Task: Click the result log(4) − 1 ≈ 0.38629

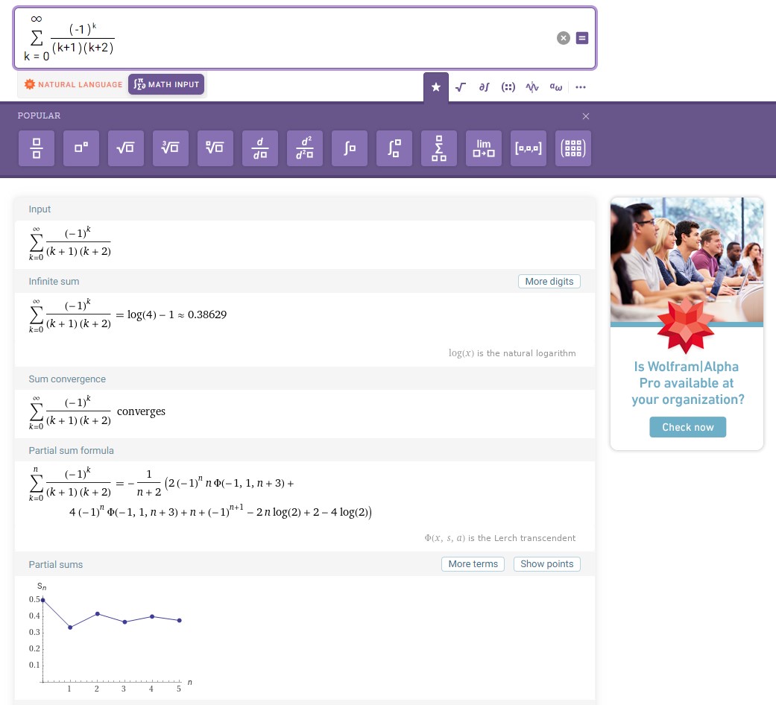Action: [x=177, y=314]
